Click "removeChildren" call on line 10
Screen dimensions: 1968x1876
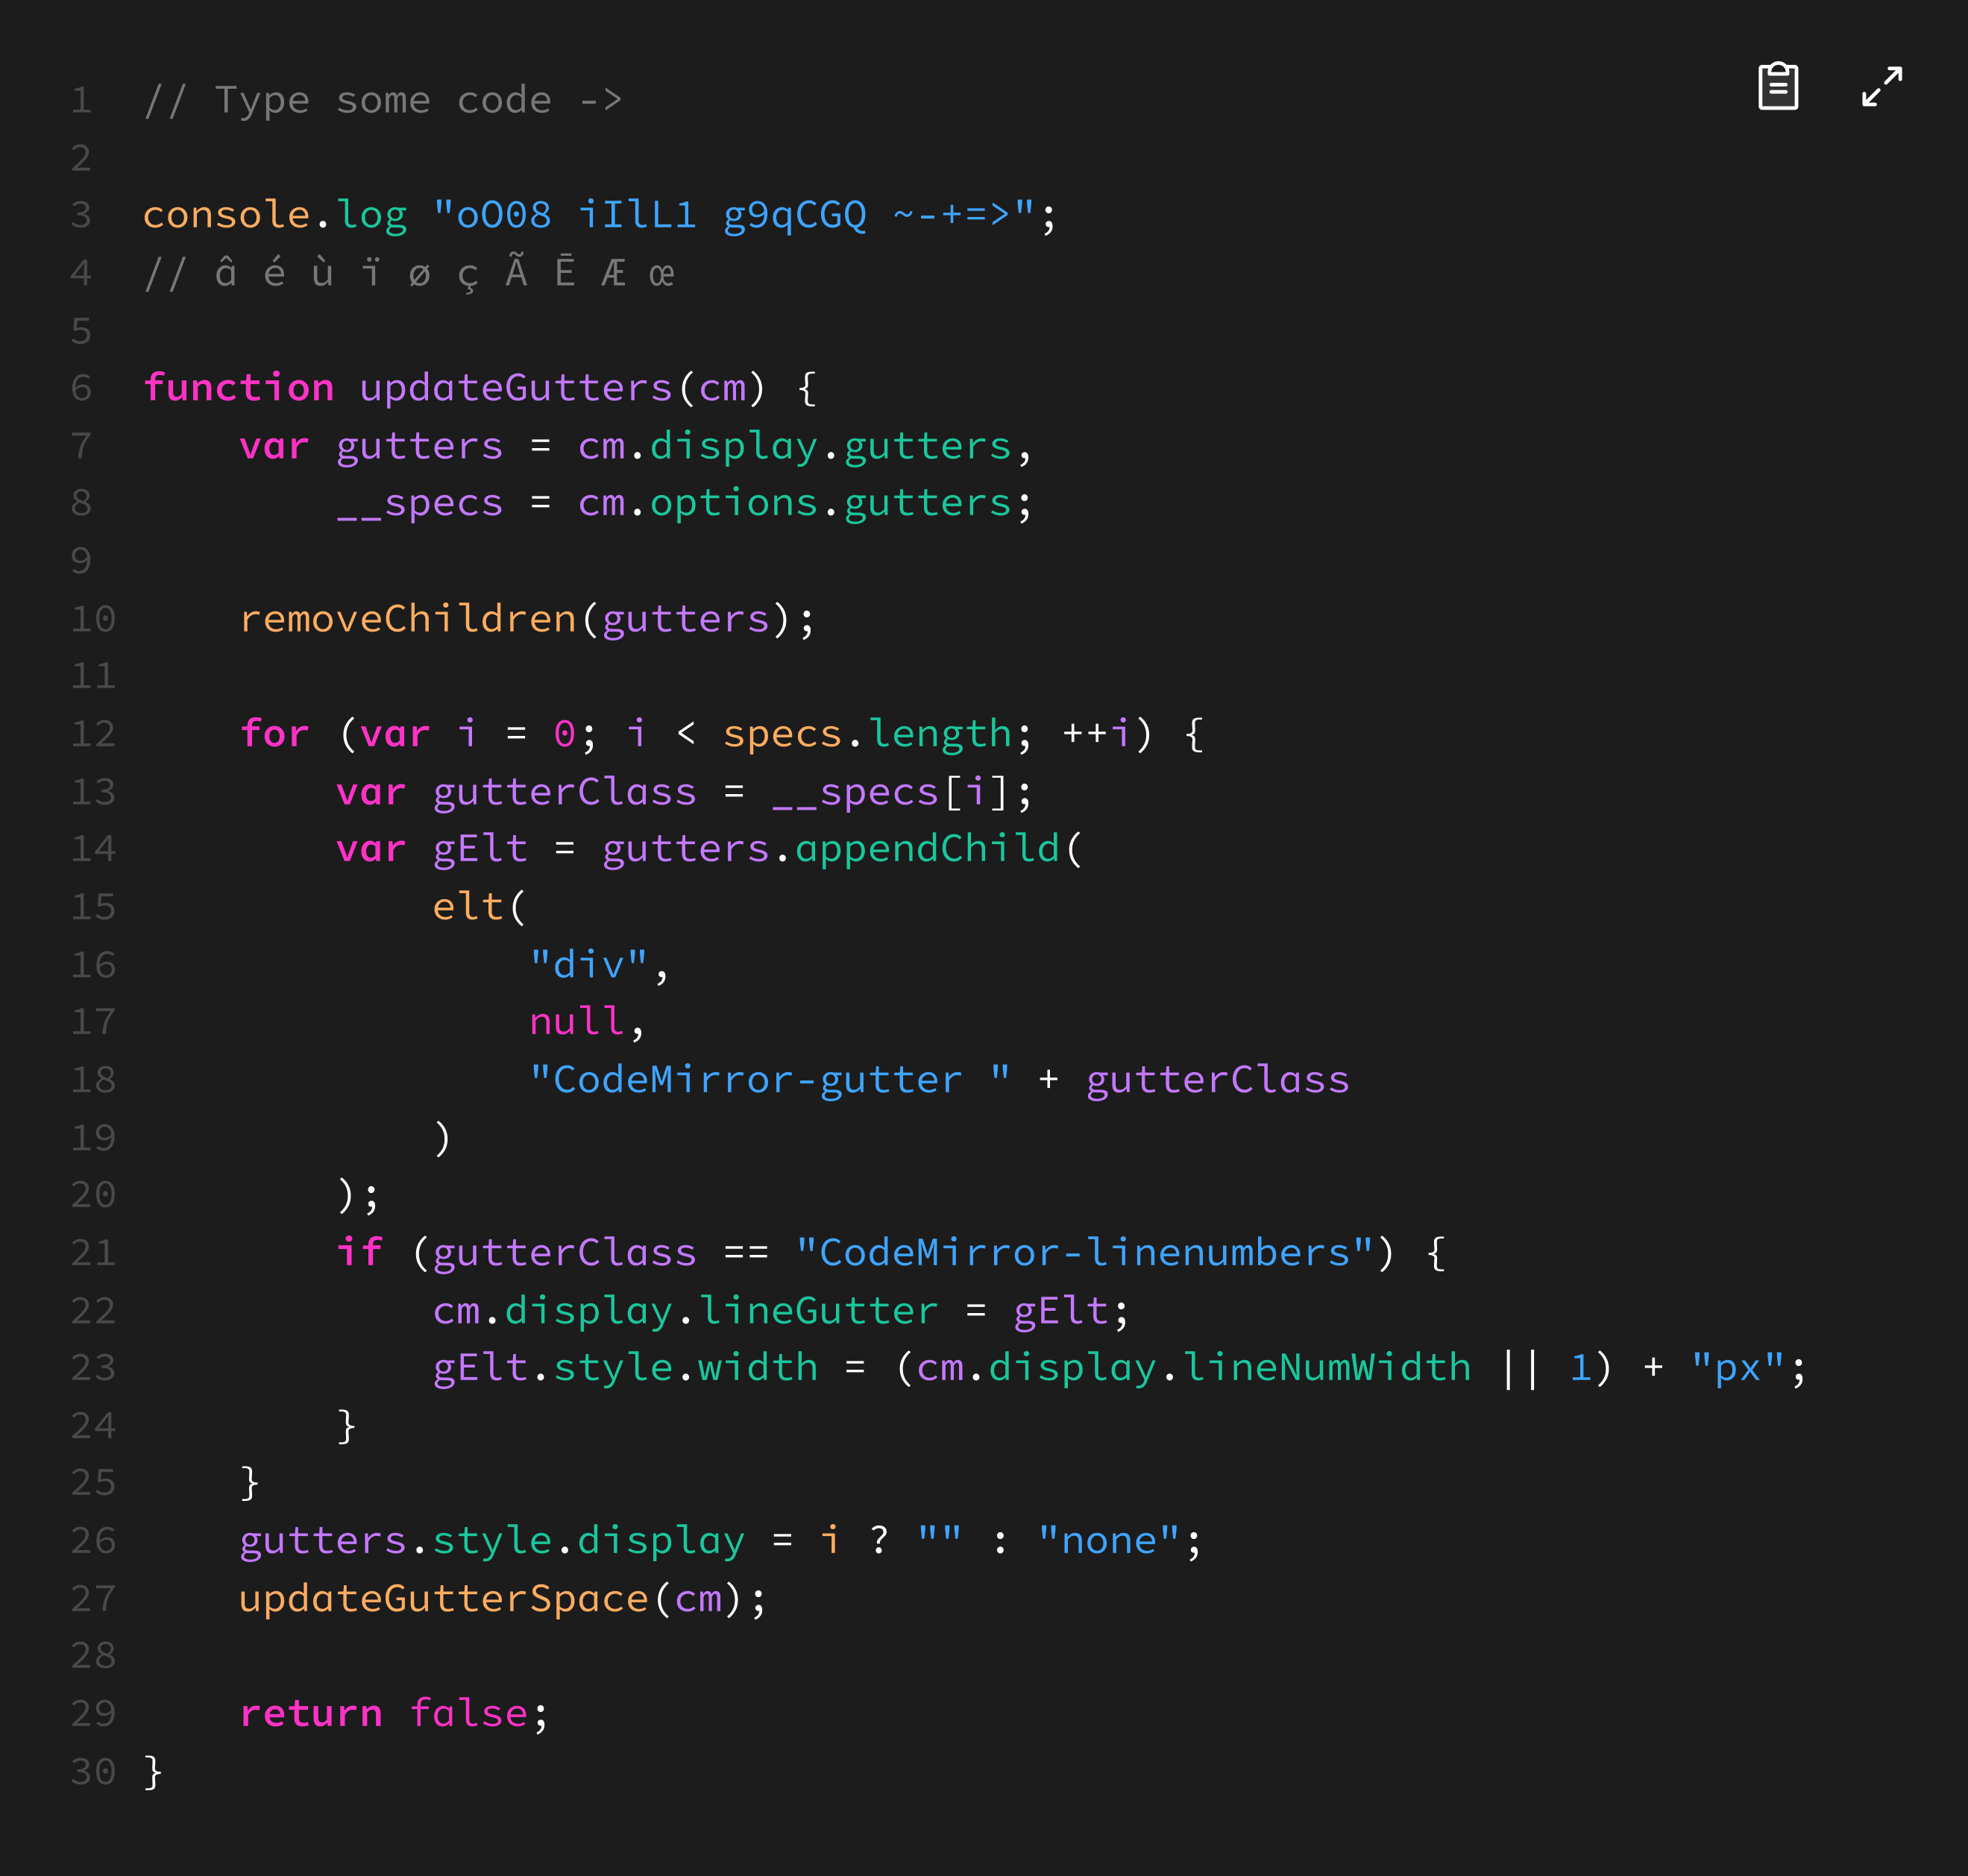408,619
